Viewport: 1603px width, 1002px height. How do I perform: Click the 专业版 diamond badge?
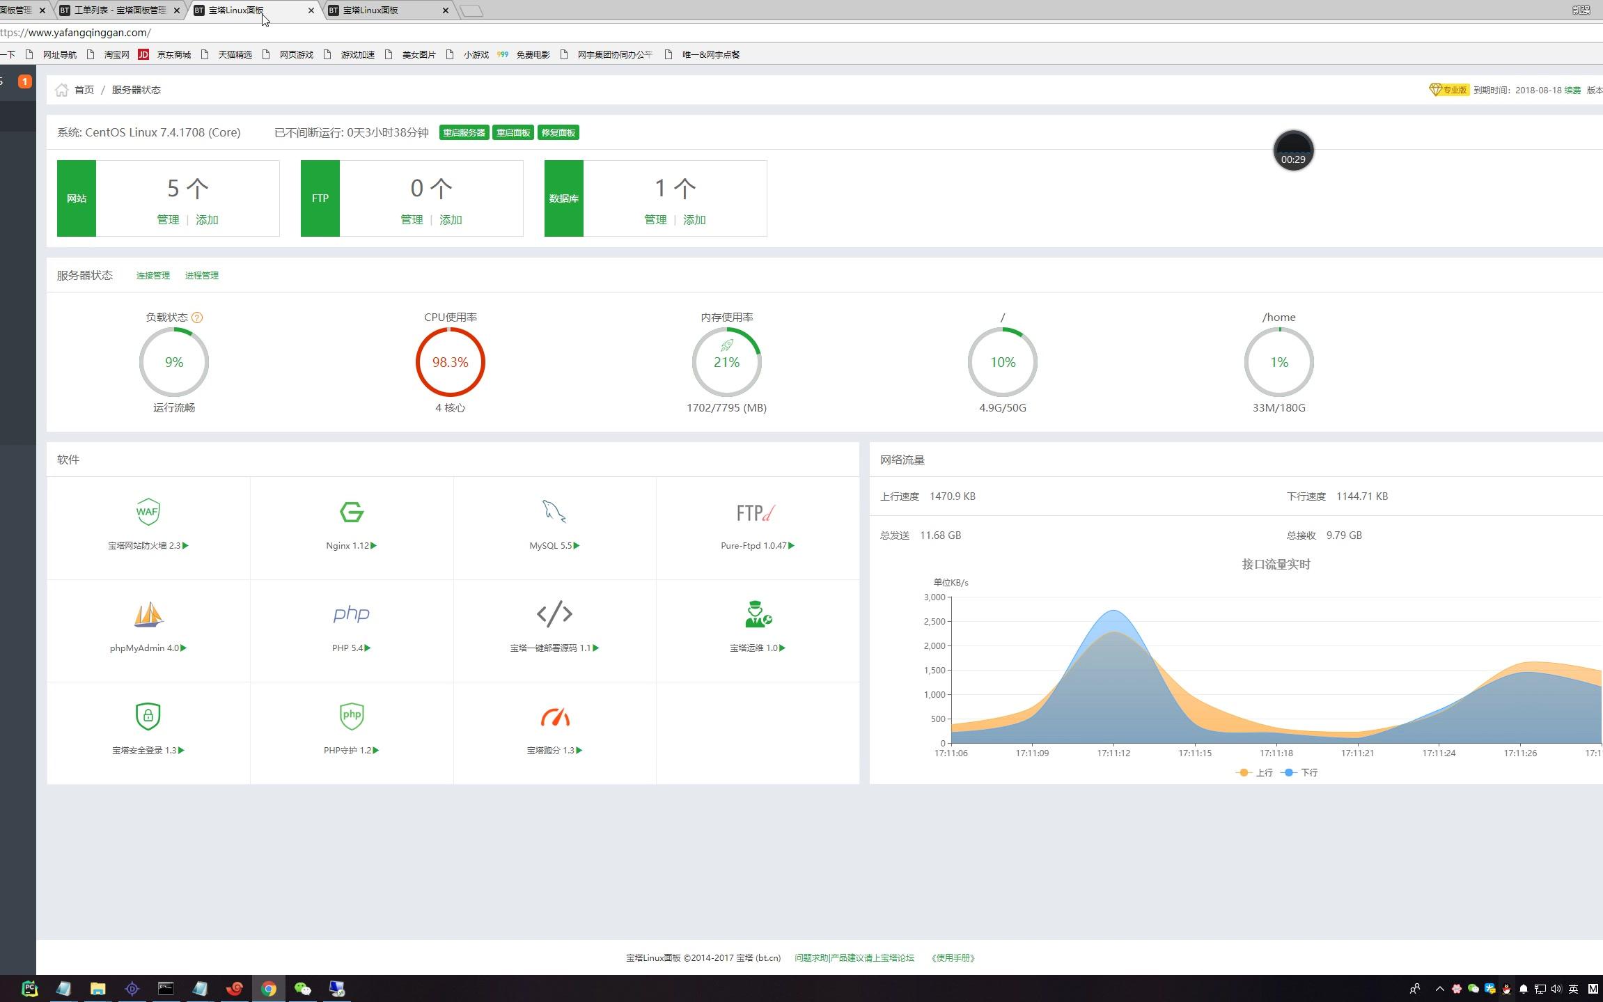pos(1448,90)
